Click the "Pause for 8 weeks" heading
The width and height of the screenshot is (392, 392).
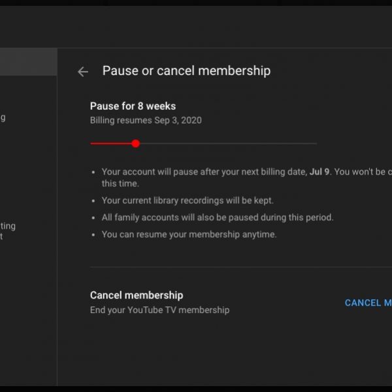click(133, 106)
